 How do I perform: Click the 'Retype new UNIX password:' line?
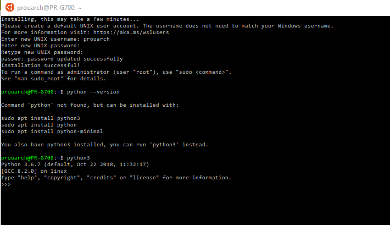[42, 52]
